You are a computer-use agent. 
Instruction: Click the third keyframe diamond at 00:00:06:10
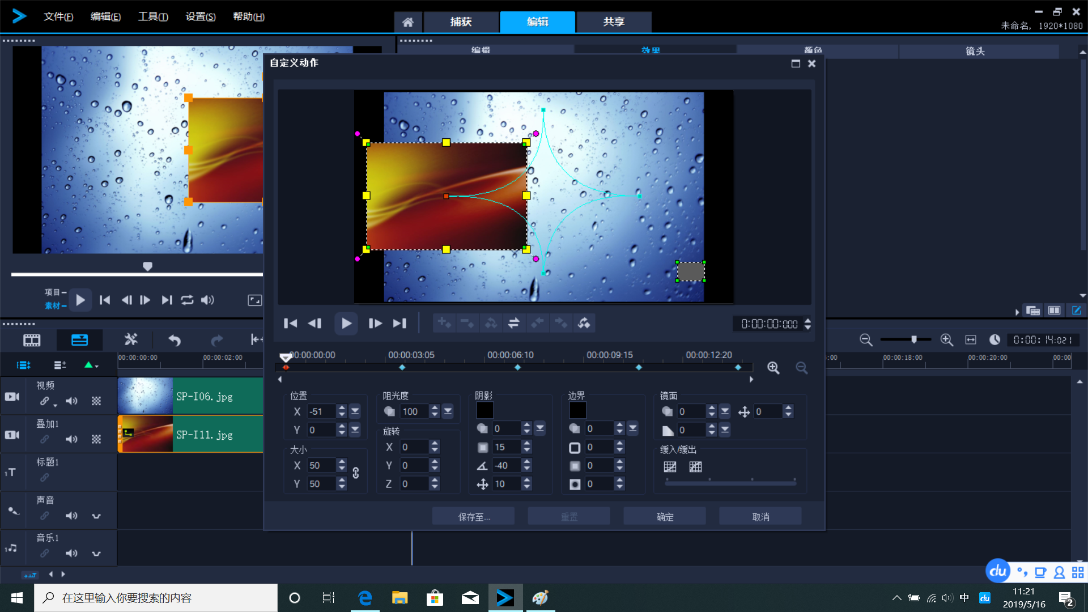pos(517,368)
